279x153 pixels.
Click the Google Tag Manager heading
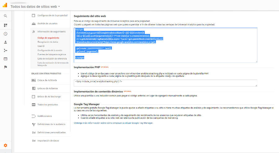pyautogui.click(x=87, y=104)
